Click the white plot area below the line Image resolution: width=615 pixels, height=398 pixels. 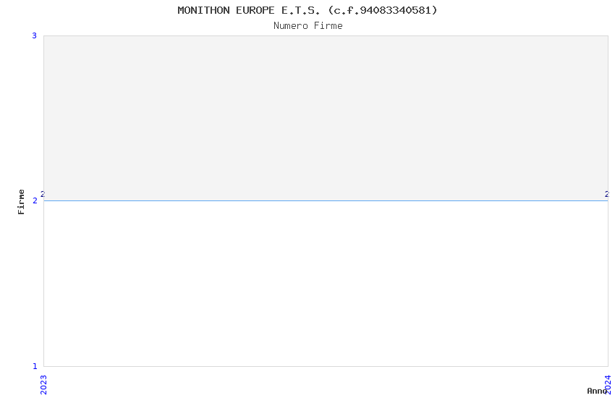[326, 284]
